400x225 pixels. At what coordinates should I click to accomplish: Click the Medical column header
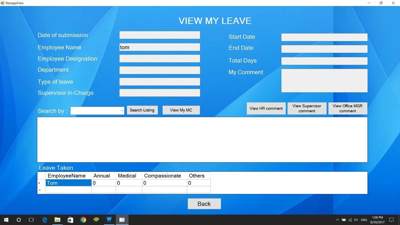pyautogui.click(x=129, y=176)
